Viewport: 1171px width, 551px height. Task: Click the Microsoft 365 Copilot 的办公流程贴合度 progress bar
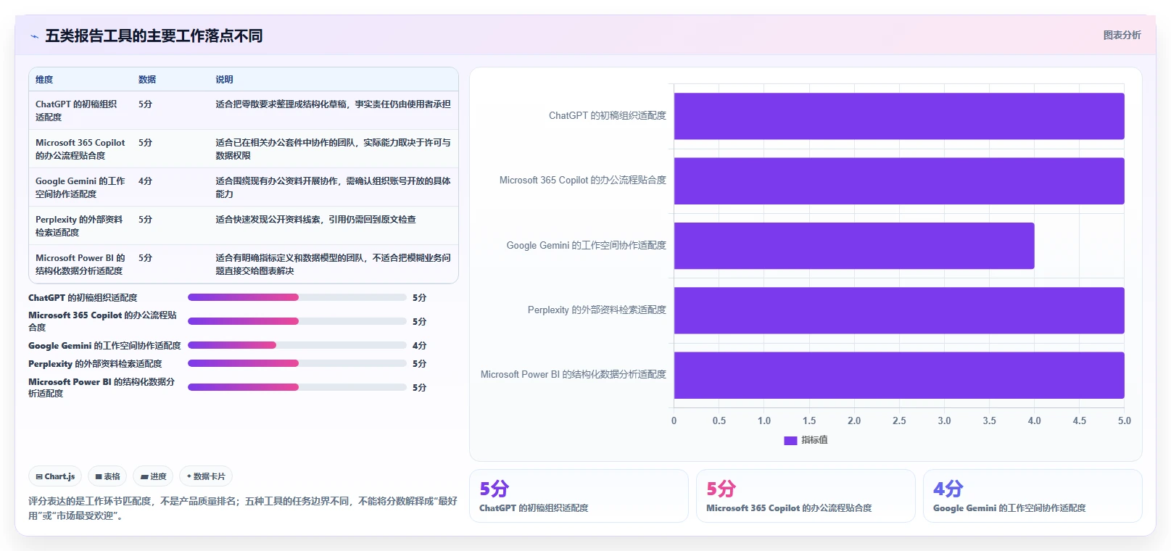297,321
